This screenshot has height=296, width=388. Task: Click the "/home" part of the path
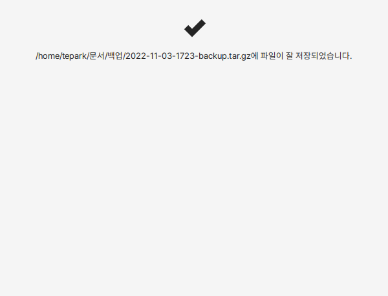(x=48, y=56)
